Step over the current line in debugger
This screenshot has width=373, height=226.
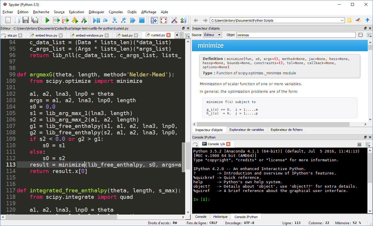105,20
